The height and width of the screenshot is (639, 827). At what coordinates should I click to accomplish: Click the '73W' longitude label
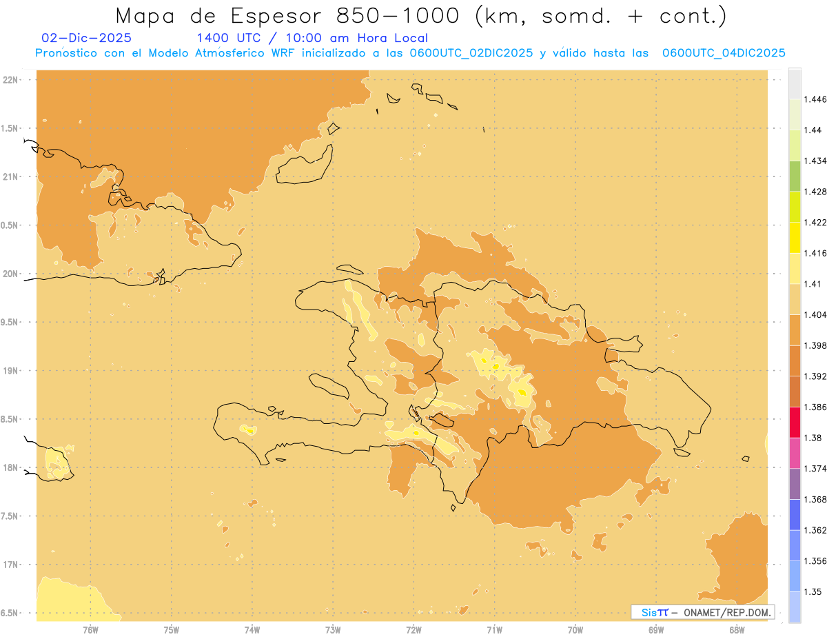(333, 630)
